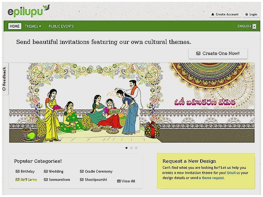Click envelope icon beside Wedding
This screenshot has width=263, height=197.
[46, 171]
